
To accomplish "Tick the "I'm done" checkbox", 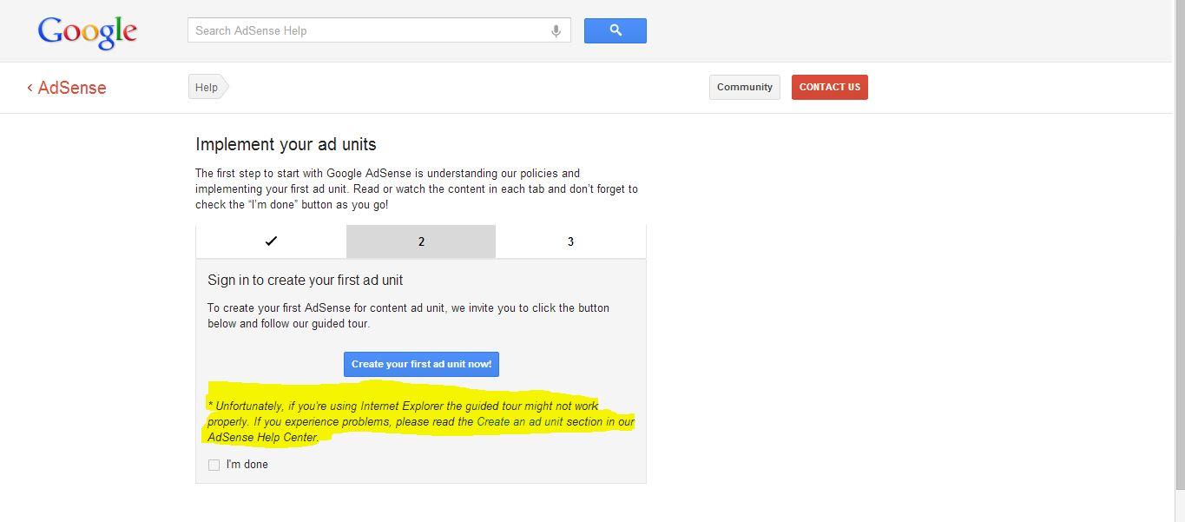I will click(214, 465).
